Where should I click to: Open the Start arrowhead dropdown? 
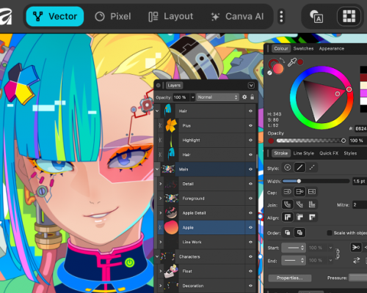click(293, 248)
